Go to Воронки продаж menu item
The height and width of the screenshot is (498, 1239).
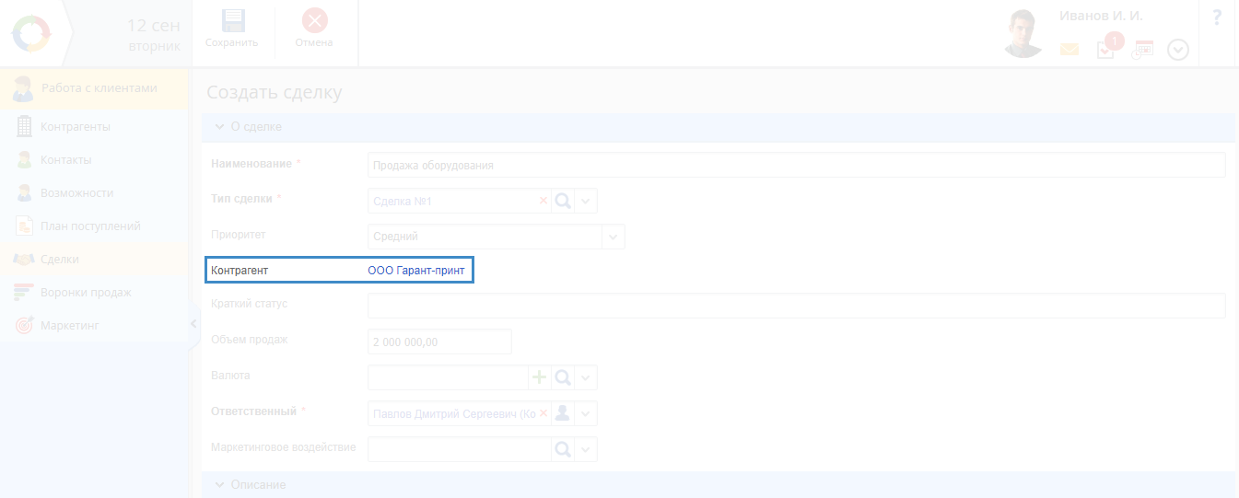[85, 292]
